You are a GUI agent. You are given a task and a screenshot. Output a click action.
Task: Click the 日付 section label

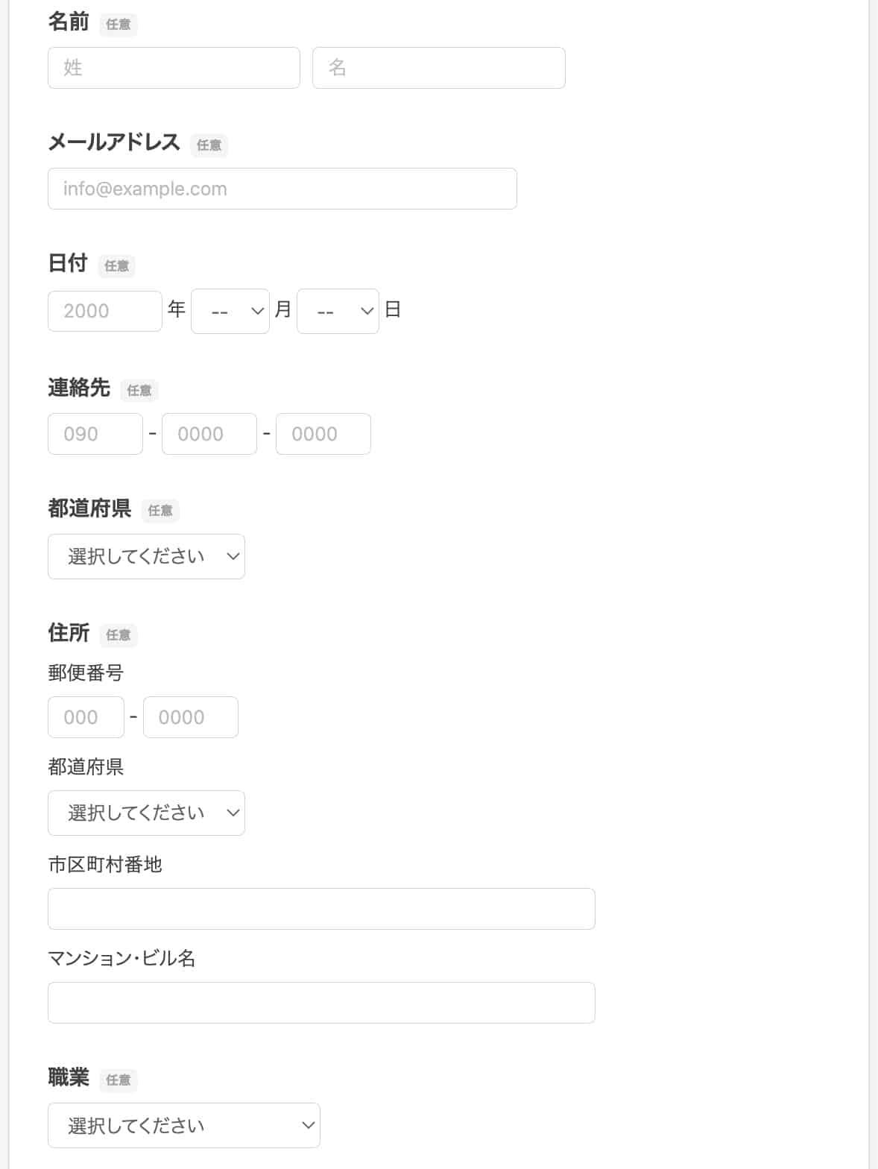coord(66,262)
